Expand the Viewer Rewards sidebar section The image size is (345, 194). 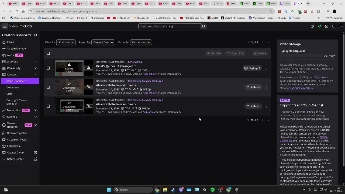(x=36, y=125)
